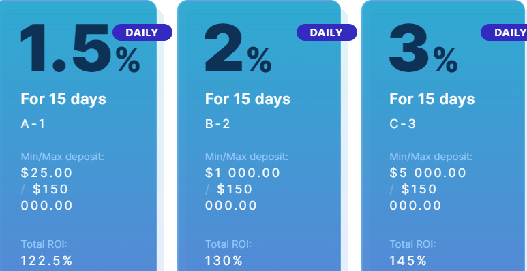Click the Total ROI label on C-3 card
This screenshot has height=271, width=527.
[412, 244]
